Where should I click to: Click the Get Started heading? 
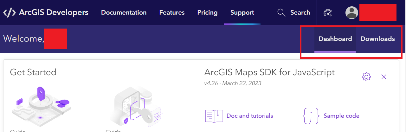[33, 72]
